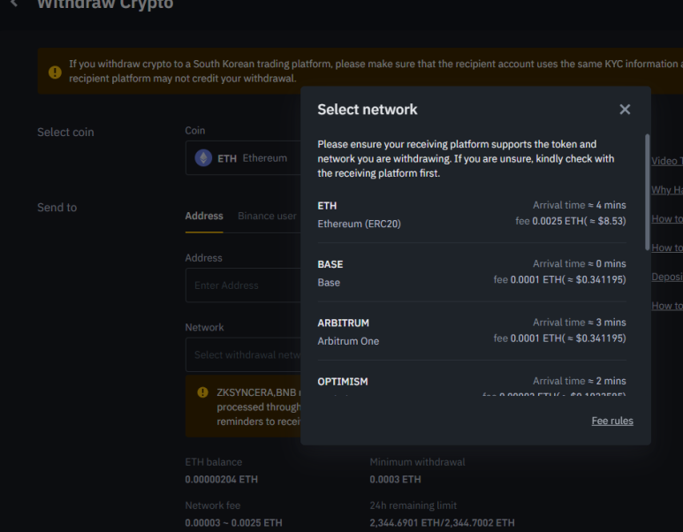Click the Network fee 0.00003 ~ 0.0025 ETH

[233, 522]
